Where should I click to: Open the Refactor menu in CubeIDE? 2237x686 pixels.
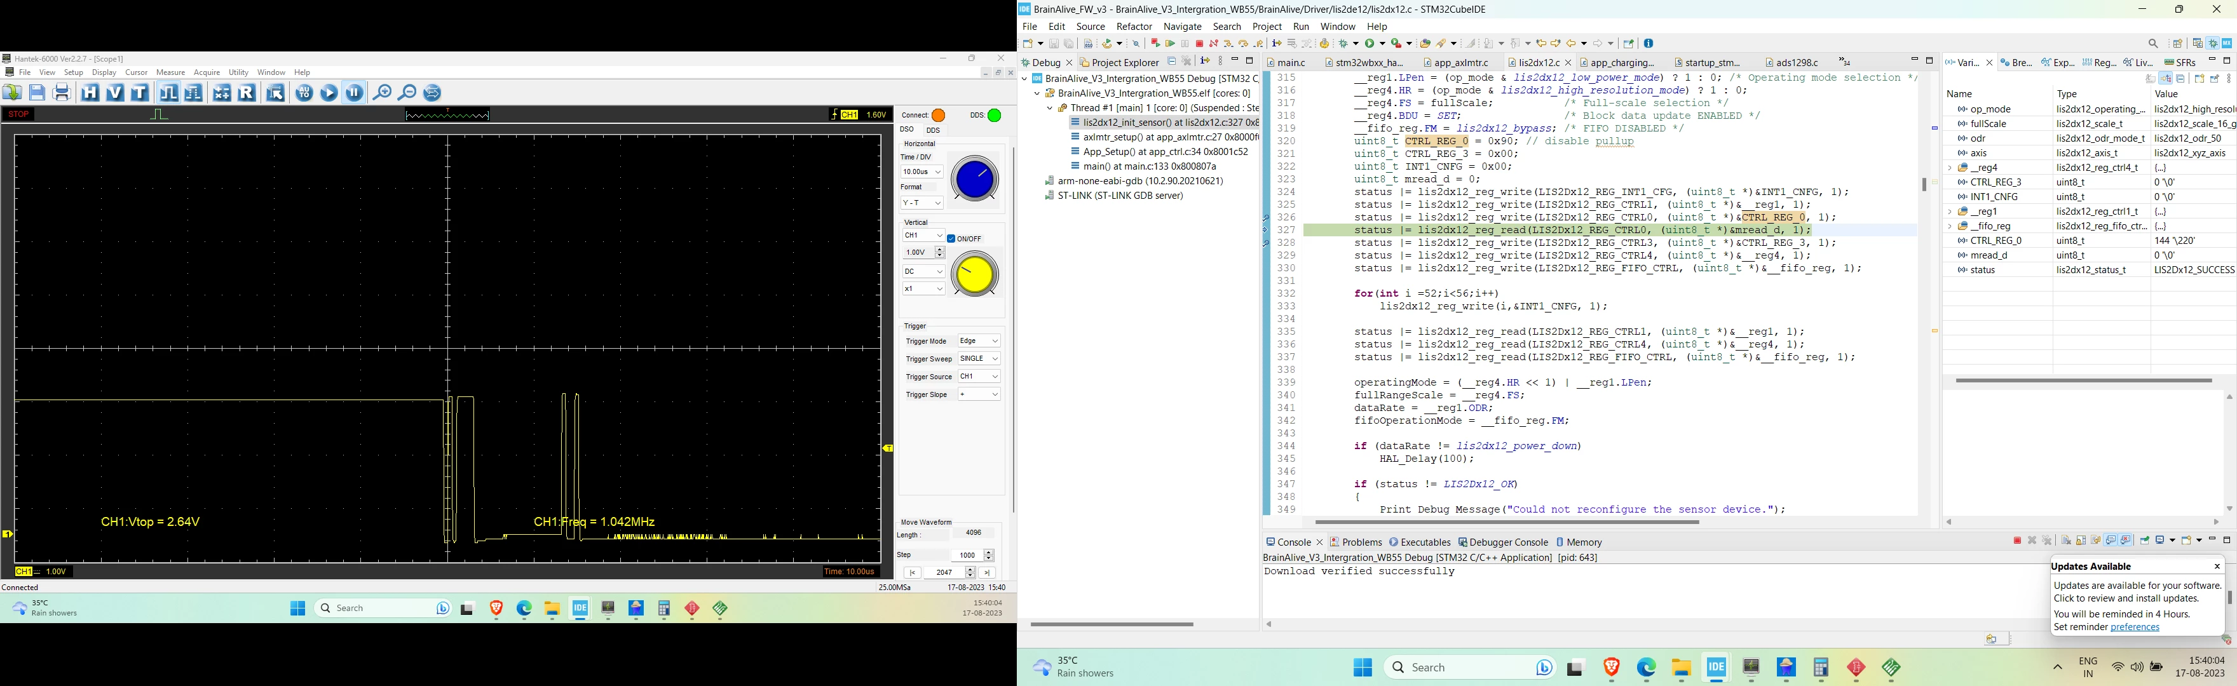(1134, 27)
